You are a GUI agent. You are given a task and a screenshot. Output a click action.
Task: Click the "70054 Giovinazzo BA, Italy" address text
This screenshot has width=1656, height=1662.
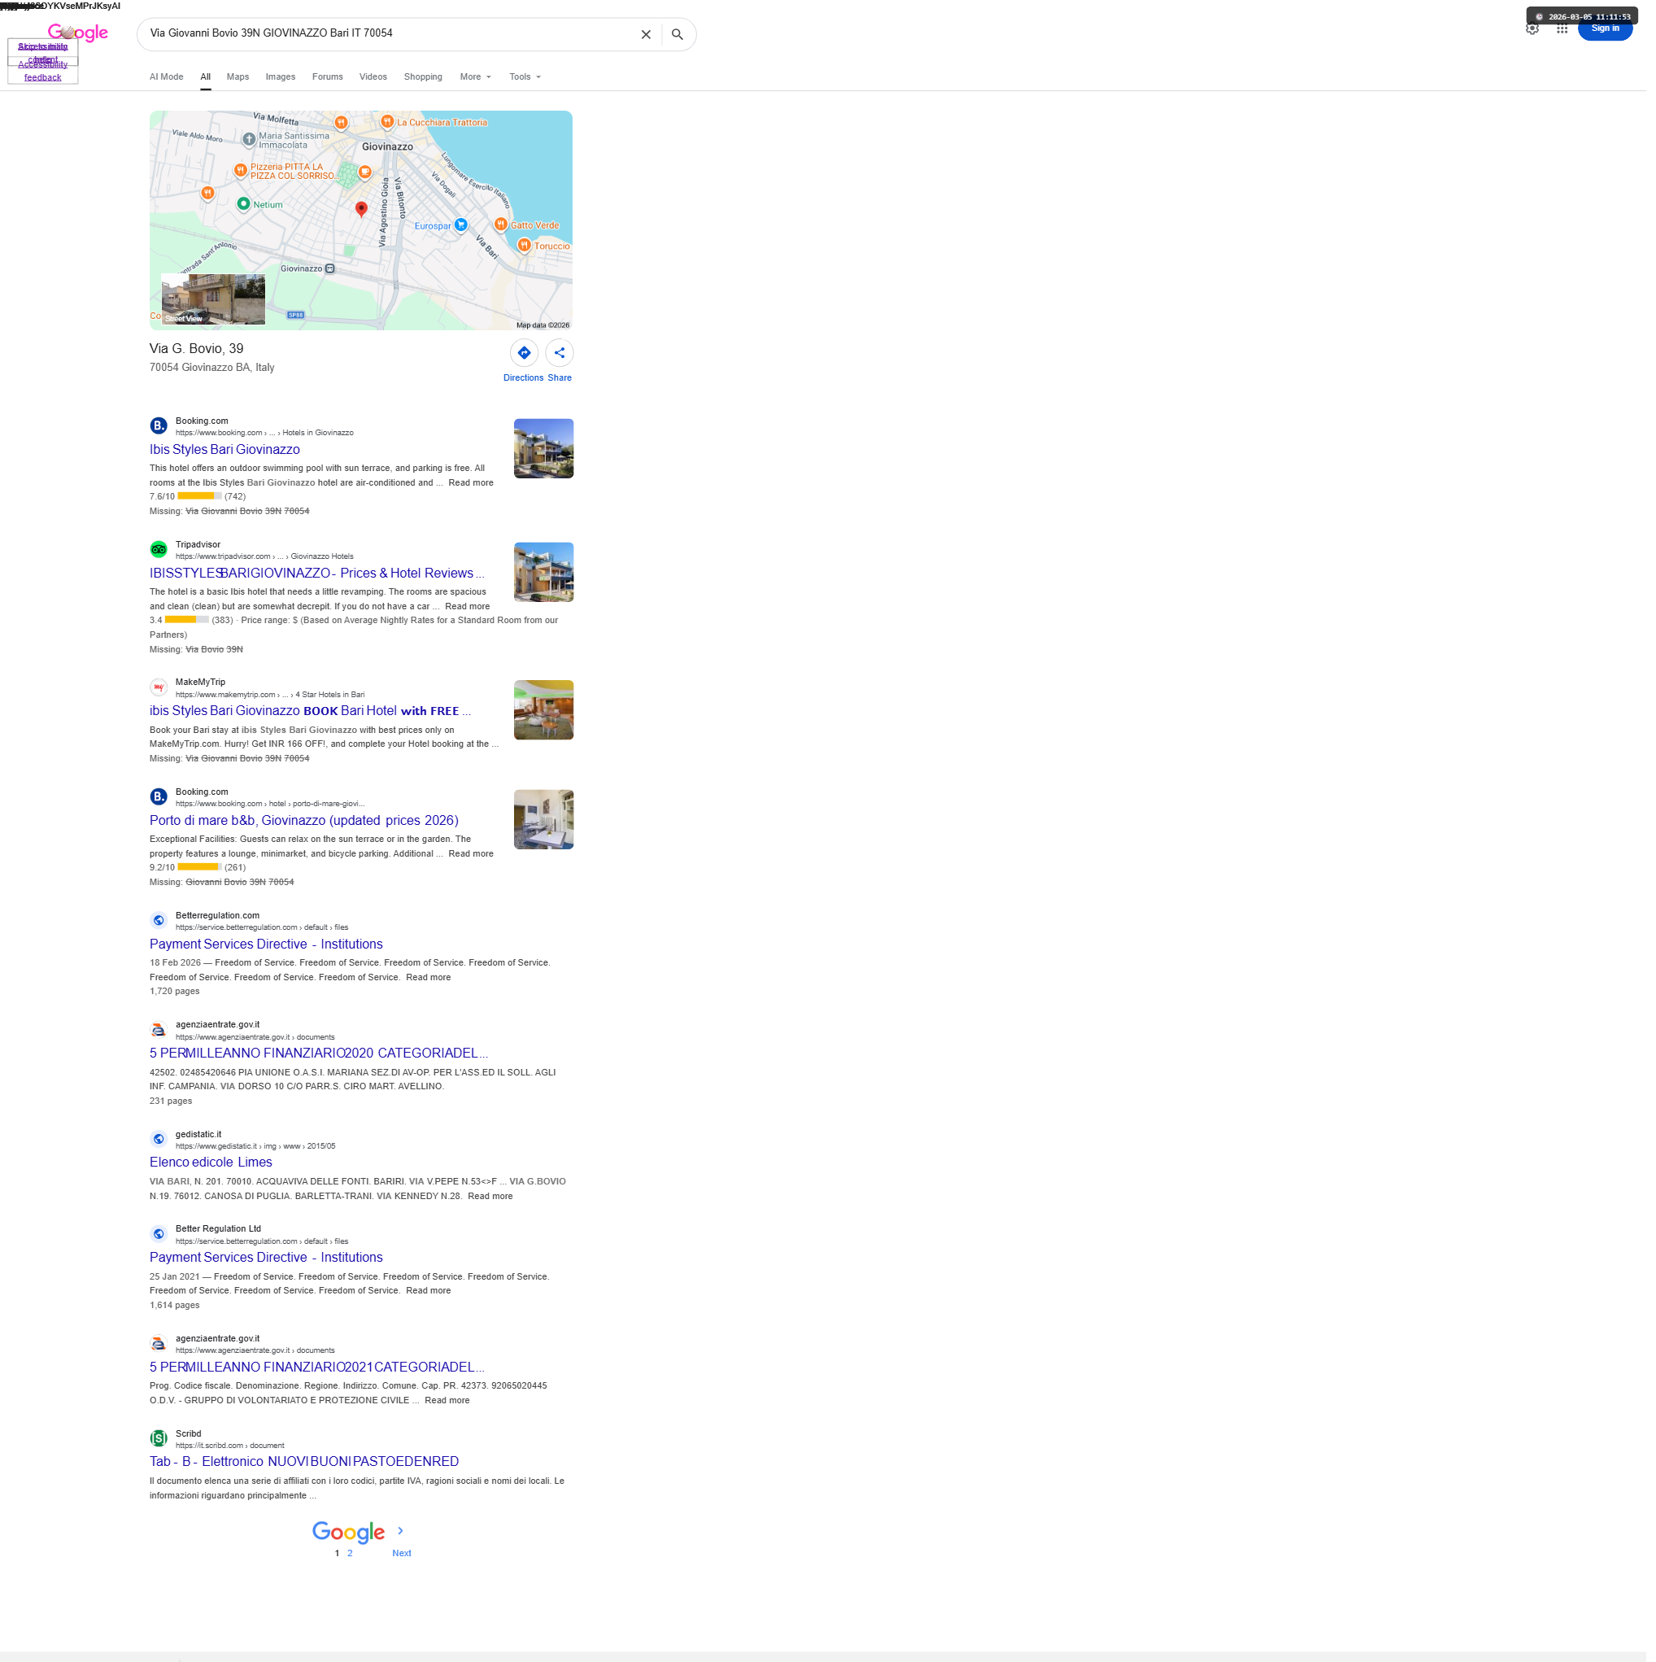[x=213, y=370]
